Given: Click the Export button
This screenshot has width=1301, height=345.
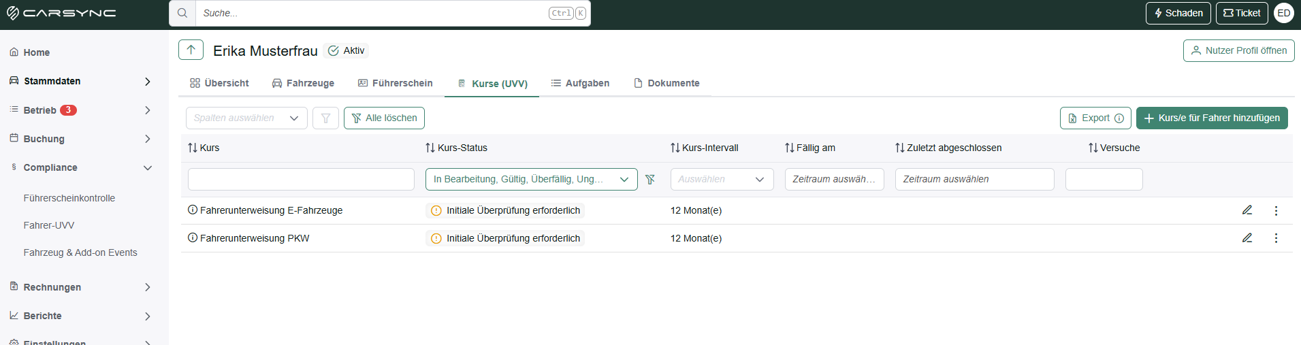Looking at the screenshot, I should [1095, 118].
